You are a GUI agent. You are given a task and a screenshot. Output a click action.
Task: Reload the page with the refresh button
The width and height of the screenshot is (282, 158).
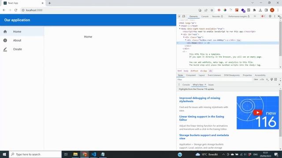(16, 10)
